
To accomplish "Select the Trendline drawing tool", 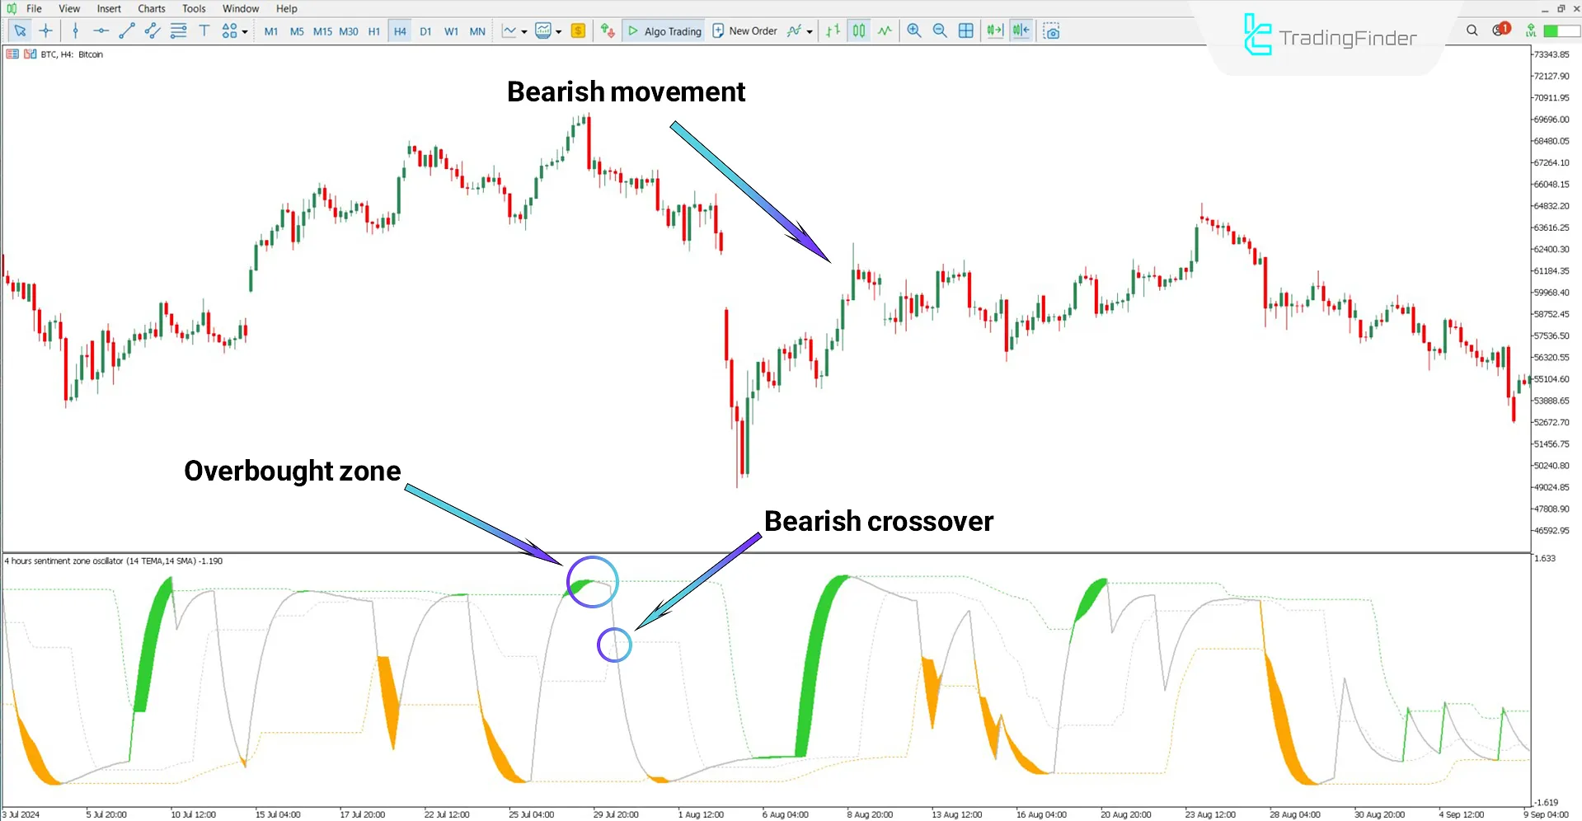I will click(x=127, y=30).
